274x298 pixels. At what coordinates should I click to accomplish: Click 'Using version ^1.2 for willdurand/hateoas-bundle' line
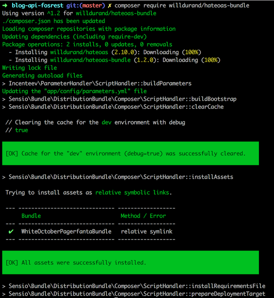coord(79,13)
